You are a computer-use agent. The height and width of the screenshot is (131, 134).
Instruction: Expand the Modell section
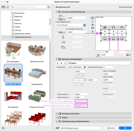tap(57, 118)
